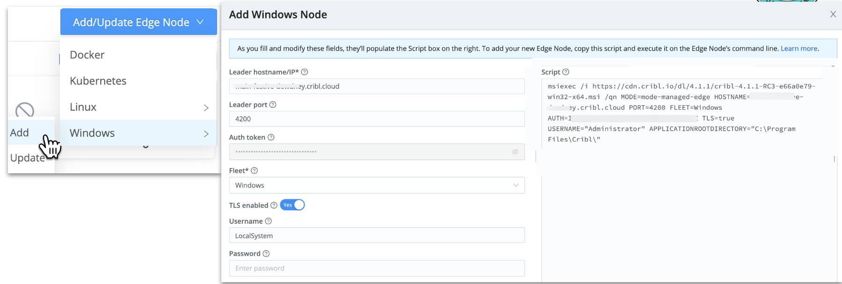
Task: Show help for TLS enabled
Action: click(x=274, y=205)
